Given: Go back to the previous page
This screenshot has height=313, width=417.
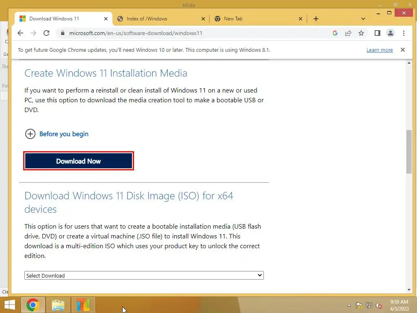Looking at the screenshot, I should coord(20,33).
